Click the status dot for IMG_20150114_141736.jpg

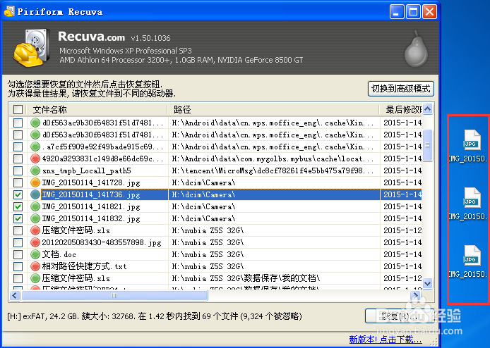35,194
